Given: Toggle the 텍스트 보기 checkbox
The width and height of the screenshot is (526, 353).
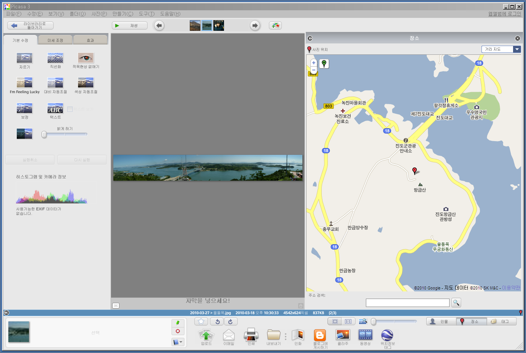Looking at the screenshot, I should pos(70,109).
